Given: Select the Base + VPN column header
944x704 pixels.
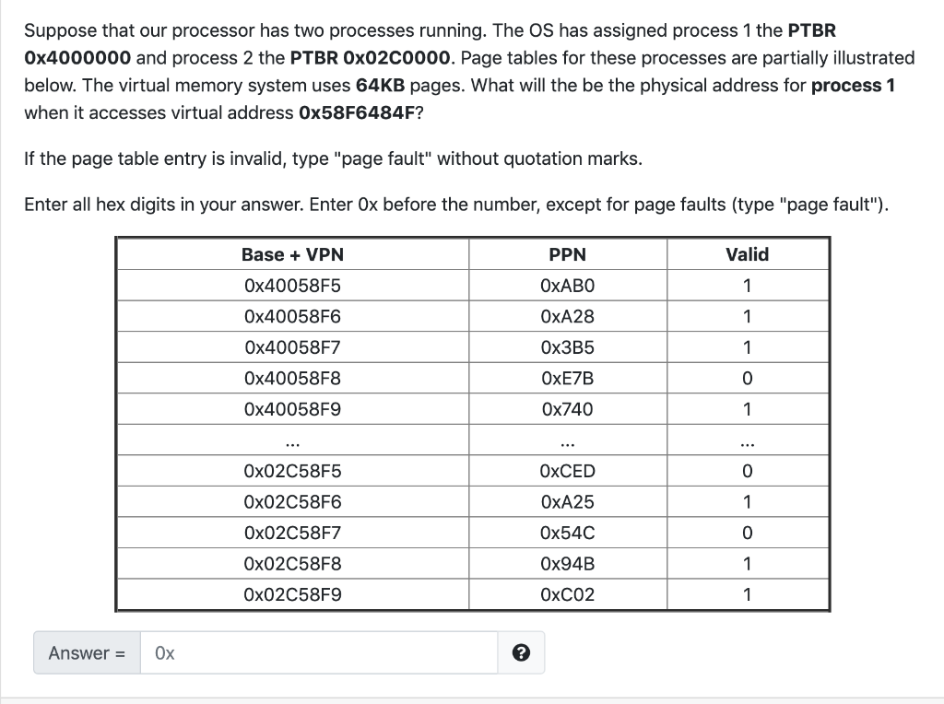Looking at the screenshot, I should pyautogui.click(x=291, y=254).
